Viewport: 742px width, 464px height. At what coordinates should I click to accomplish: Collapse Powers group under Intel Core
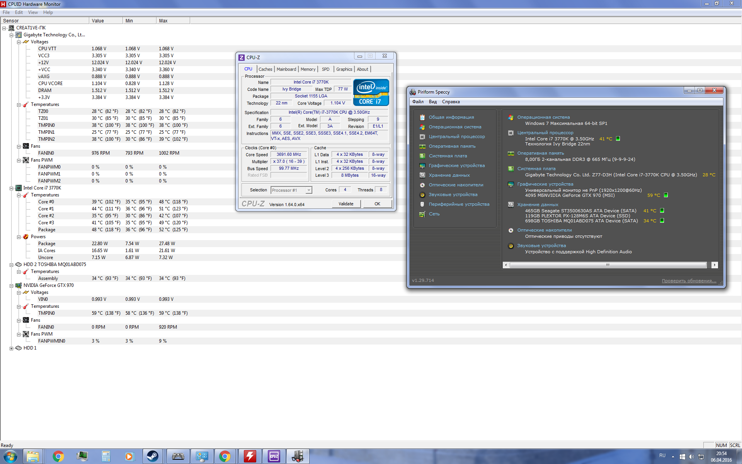click(x=19, y=237)
